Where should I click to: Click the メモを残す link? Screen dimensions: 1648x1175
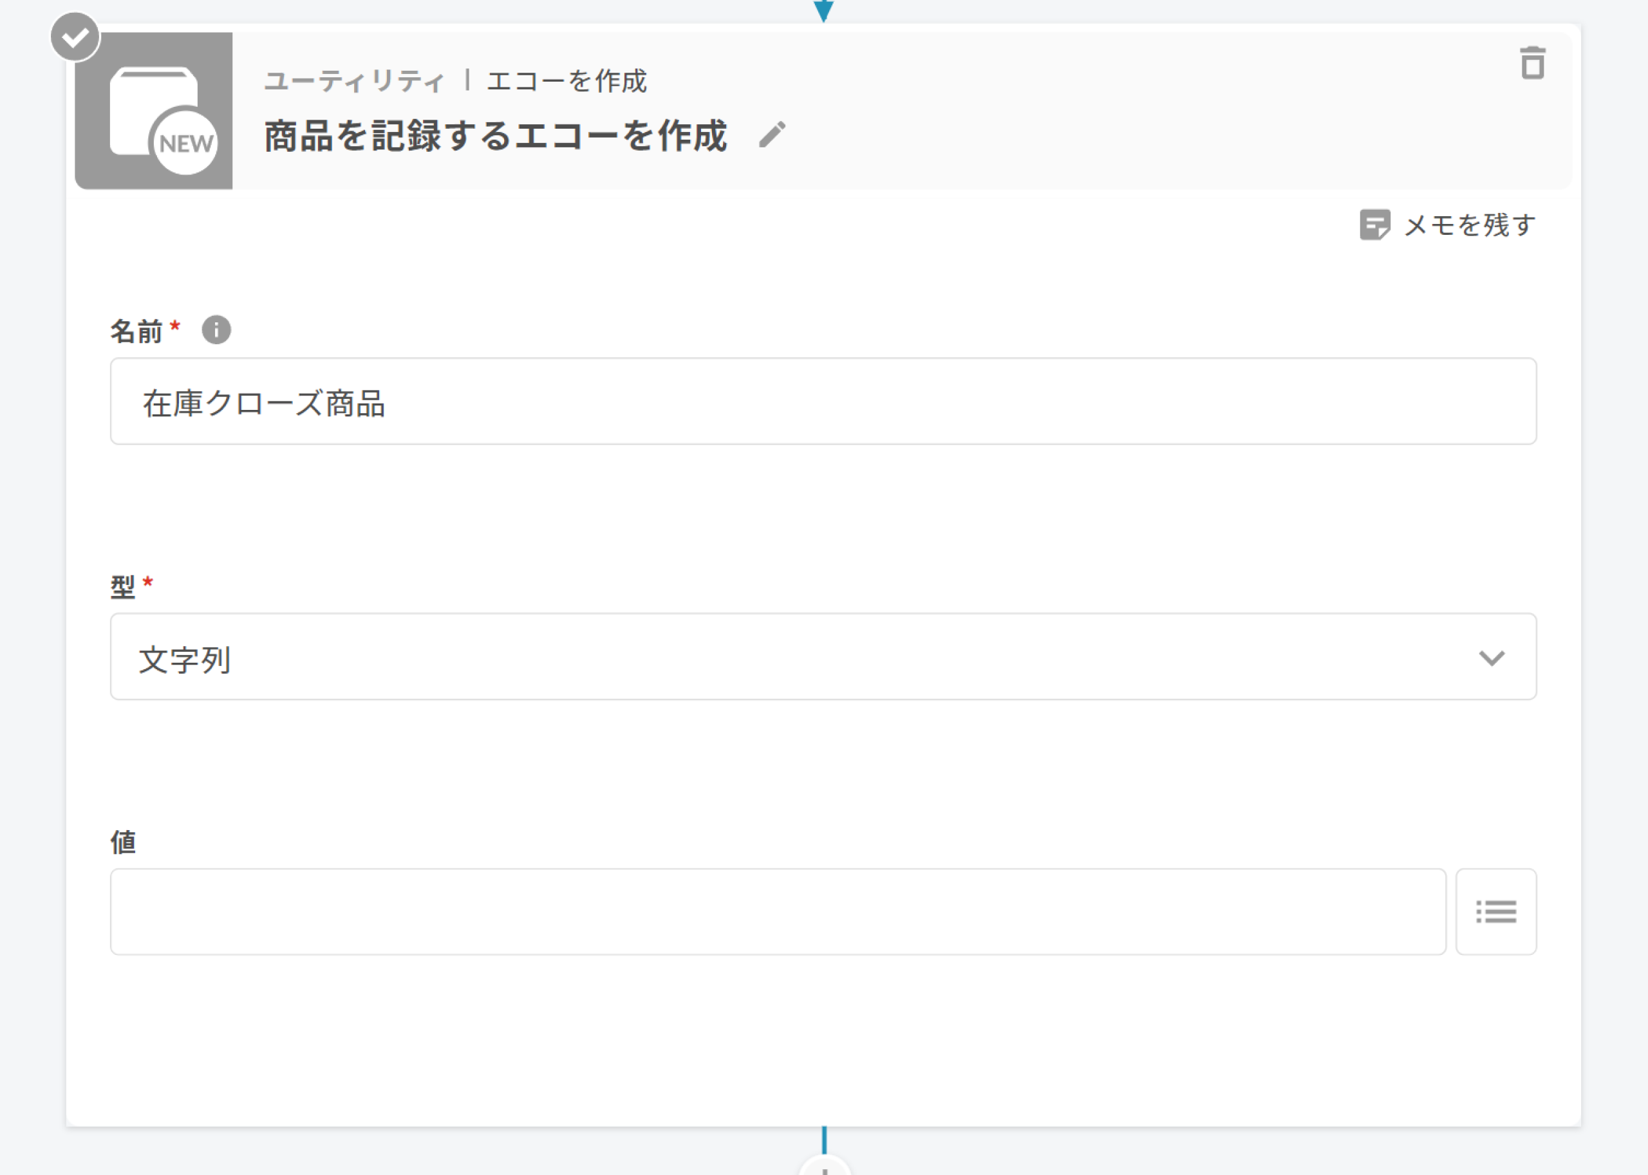point(1469,225)
